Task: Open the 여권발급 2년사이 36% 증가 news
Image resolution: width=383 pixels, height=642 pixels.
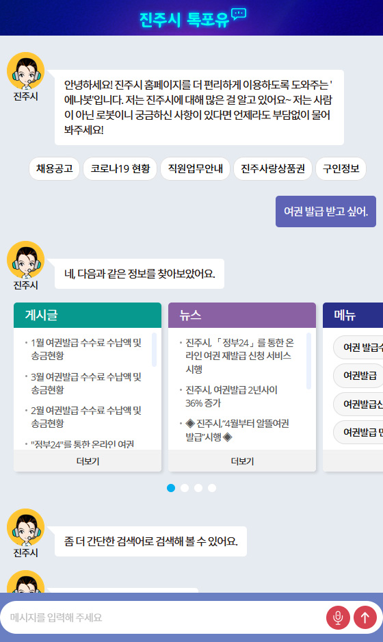Action: [232, 396]
